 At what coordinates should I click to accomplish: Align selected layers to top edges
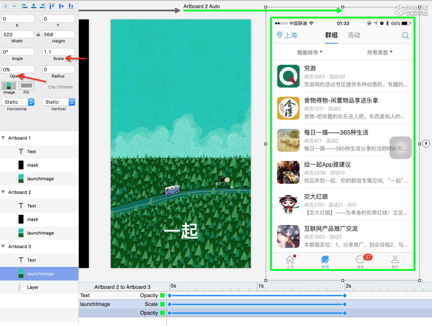click(52, 6)
